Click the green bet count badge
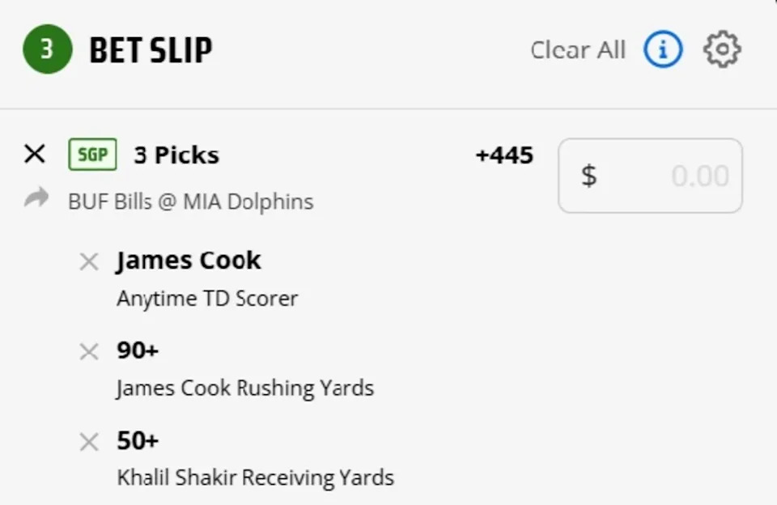Screen dimensions: 777x505 point(47,50)
